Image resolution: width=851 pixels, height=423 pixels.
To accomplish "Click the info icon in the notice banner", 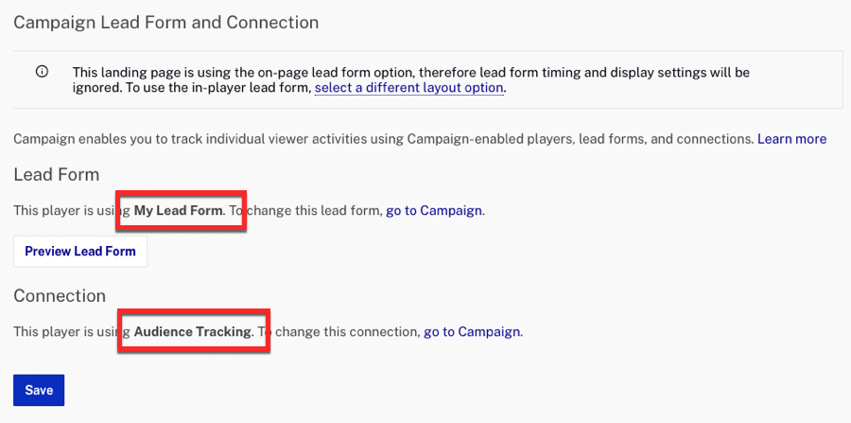I will [x=42, y=71].
